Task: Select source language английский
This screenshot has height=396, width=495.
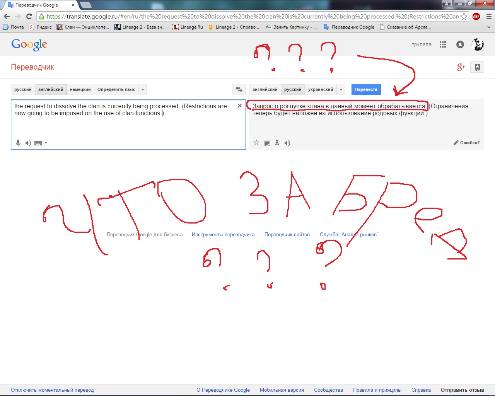Action: pos(51,89)
